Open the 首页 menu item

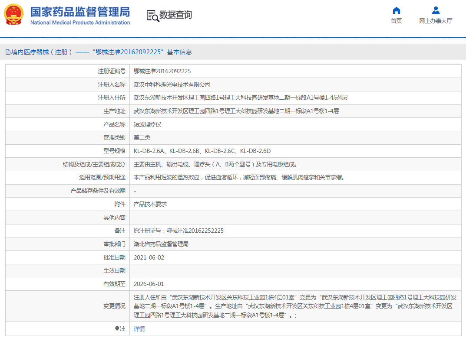[x=396, y=21]
